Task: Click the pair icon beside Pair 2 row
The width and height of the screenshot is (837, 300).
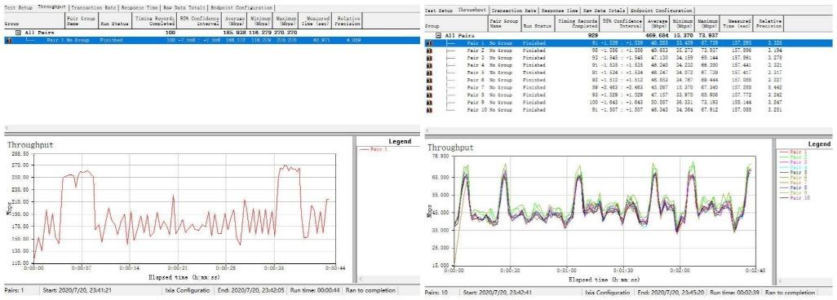Action: click(428, 51)
